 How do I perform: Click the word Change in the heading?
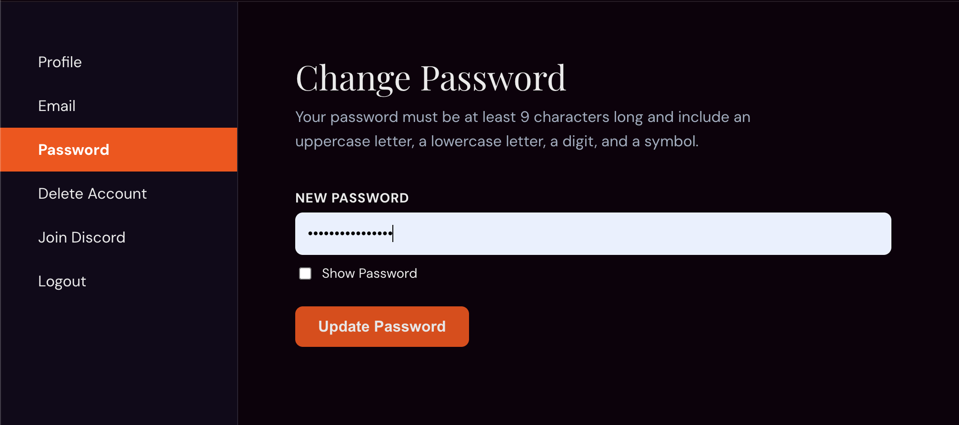click(x=353, y=78)
